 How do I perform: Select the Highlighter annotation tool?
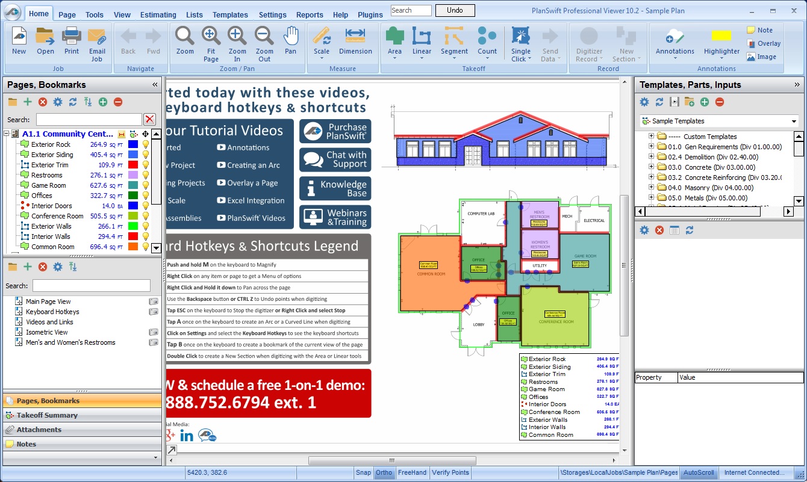(721, 41)
